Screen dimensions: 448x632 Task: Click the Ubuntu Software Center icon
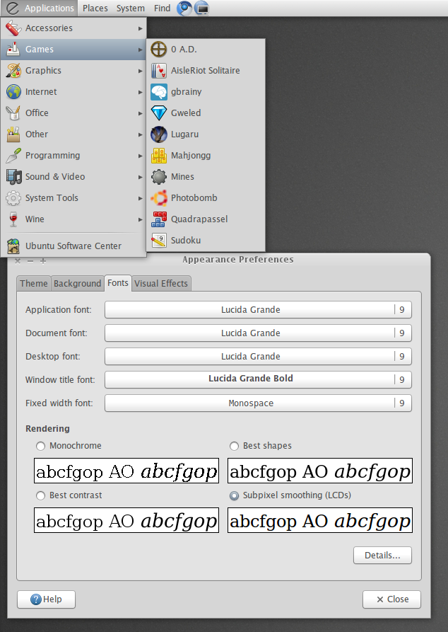[13, 246]
